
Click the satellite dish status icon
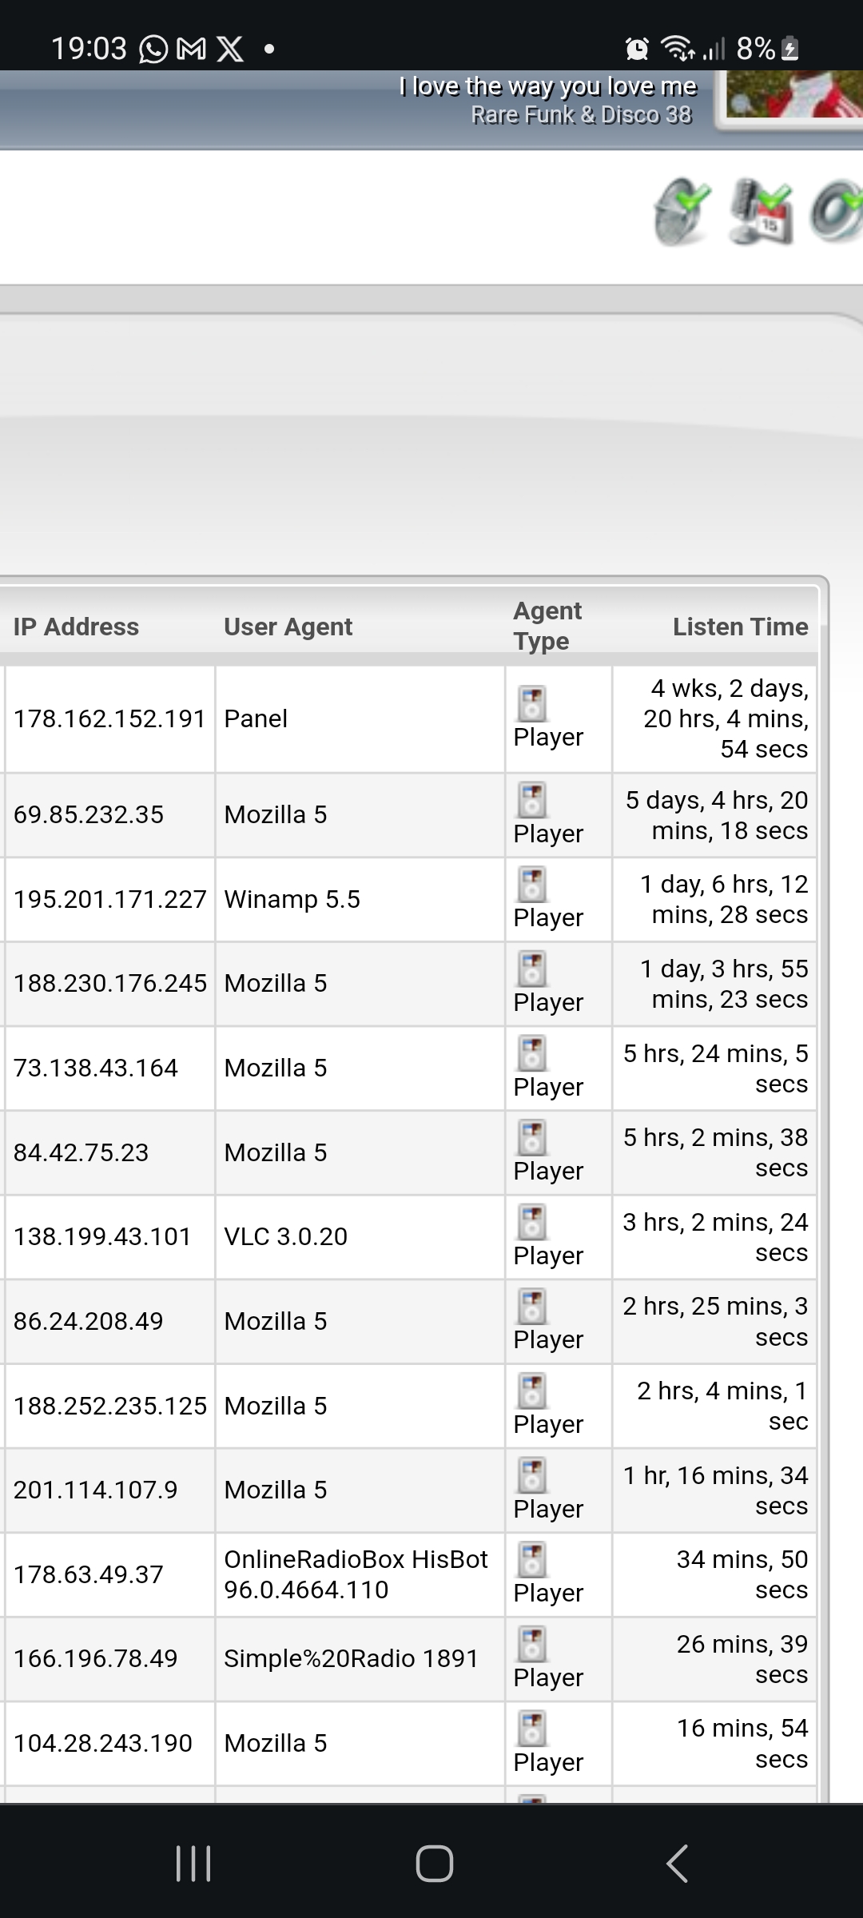pyautogui.click(x=681, y=211)
